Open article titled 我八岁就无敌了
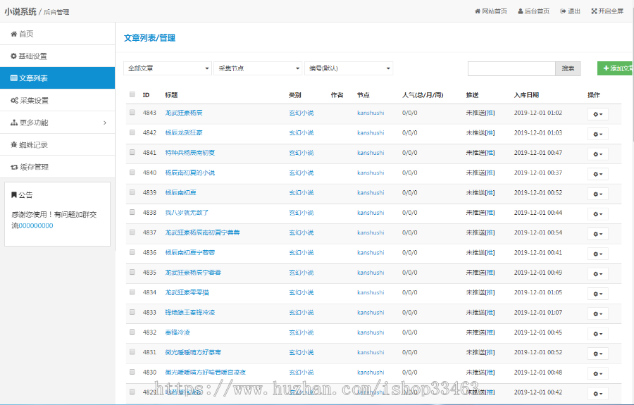Screen dimensions: 634x405 tap(187, 213)
